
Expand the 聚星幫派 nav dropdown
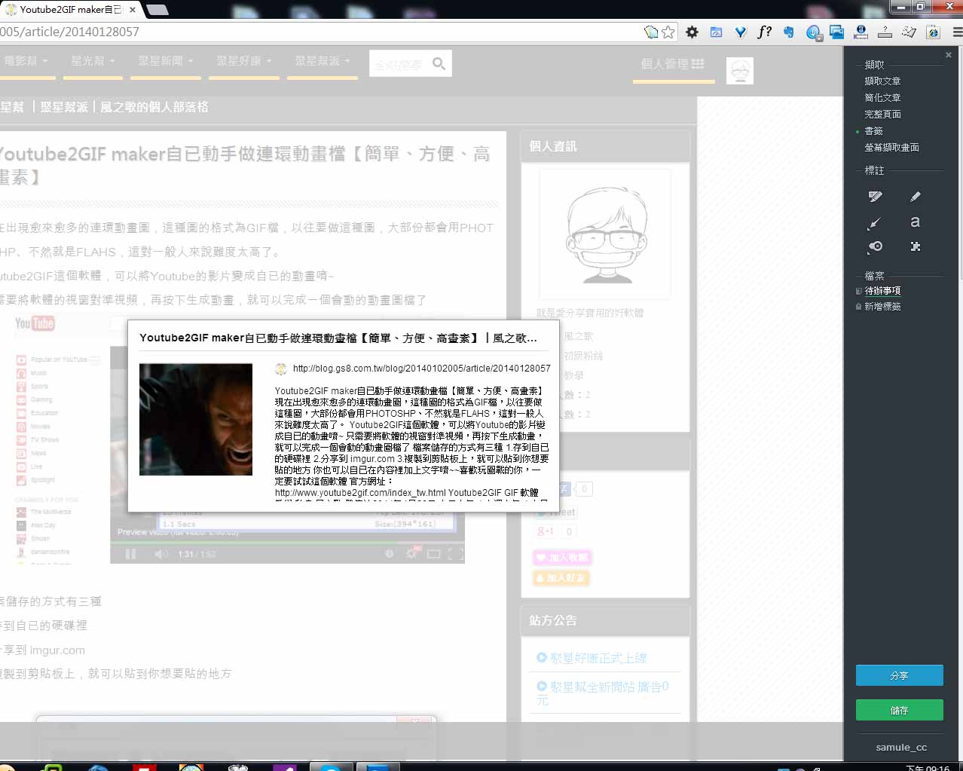click(x=323, y=61)
